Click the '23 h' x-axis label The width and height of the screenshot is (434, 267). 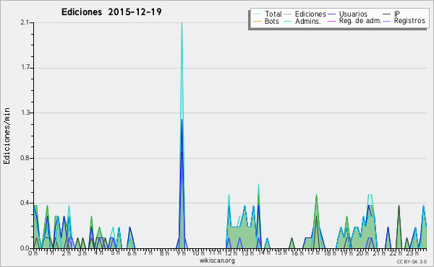click(412, 253)
